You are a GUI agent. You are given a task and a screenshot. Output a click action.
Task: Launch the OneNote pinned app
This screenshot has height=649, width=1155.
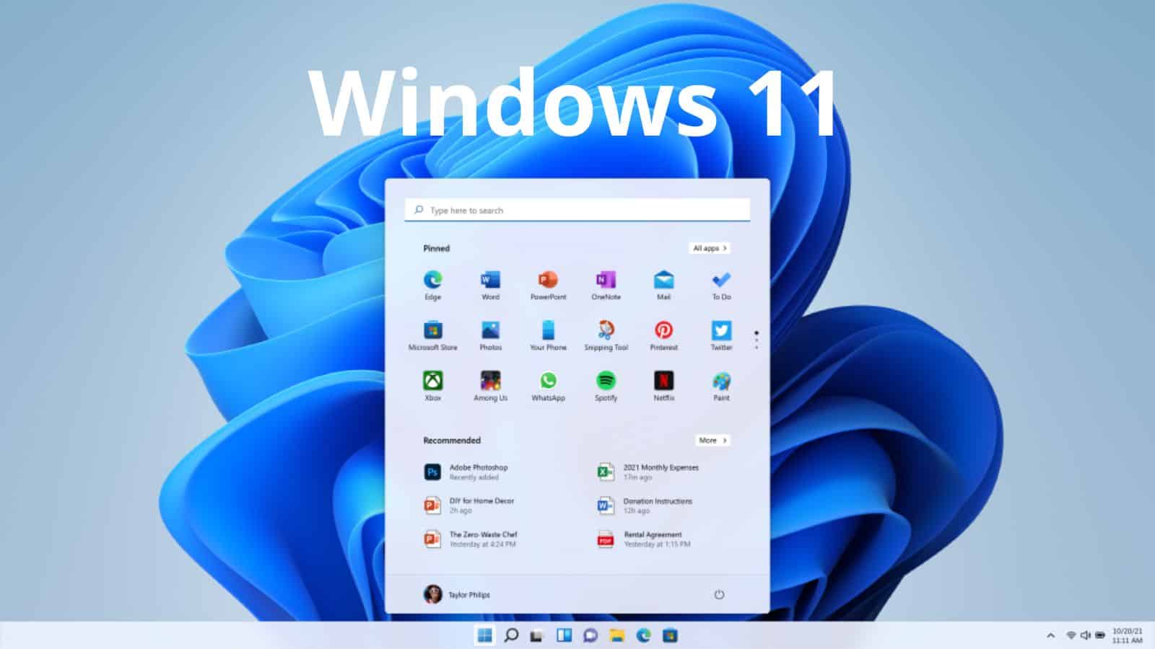(606, 285)
